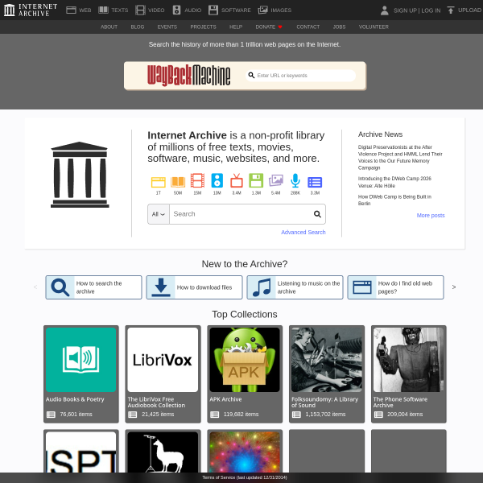Open How DWeb Camp Is Being Built post

(x=394, y=200)
